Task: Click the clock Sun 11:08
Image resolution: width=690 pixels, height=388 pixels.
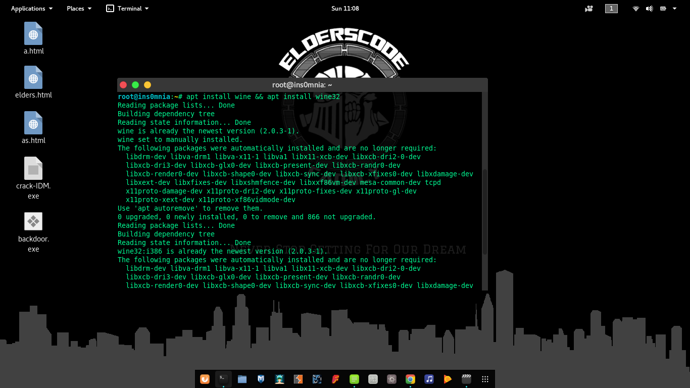Action: click(x=345, y=9)
